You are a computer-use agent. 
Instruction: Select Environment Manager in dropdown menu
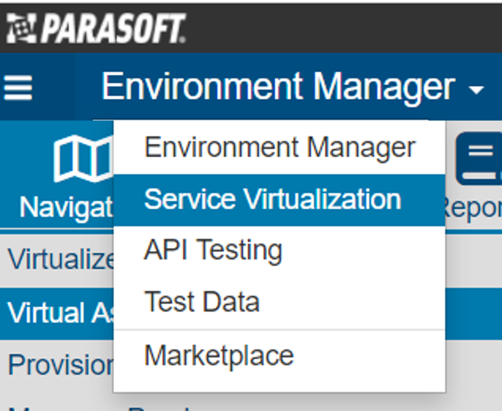(279, 148)
